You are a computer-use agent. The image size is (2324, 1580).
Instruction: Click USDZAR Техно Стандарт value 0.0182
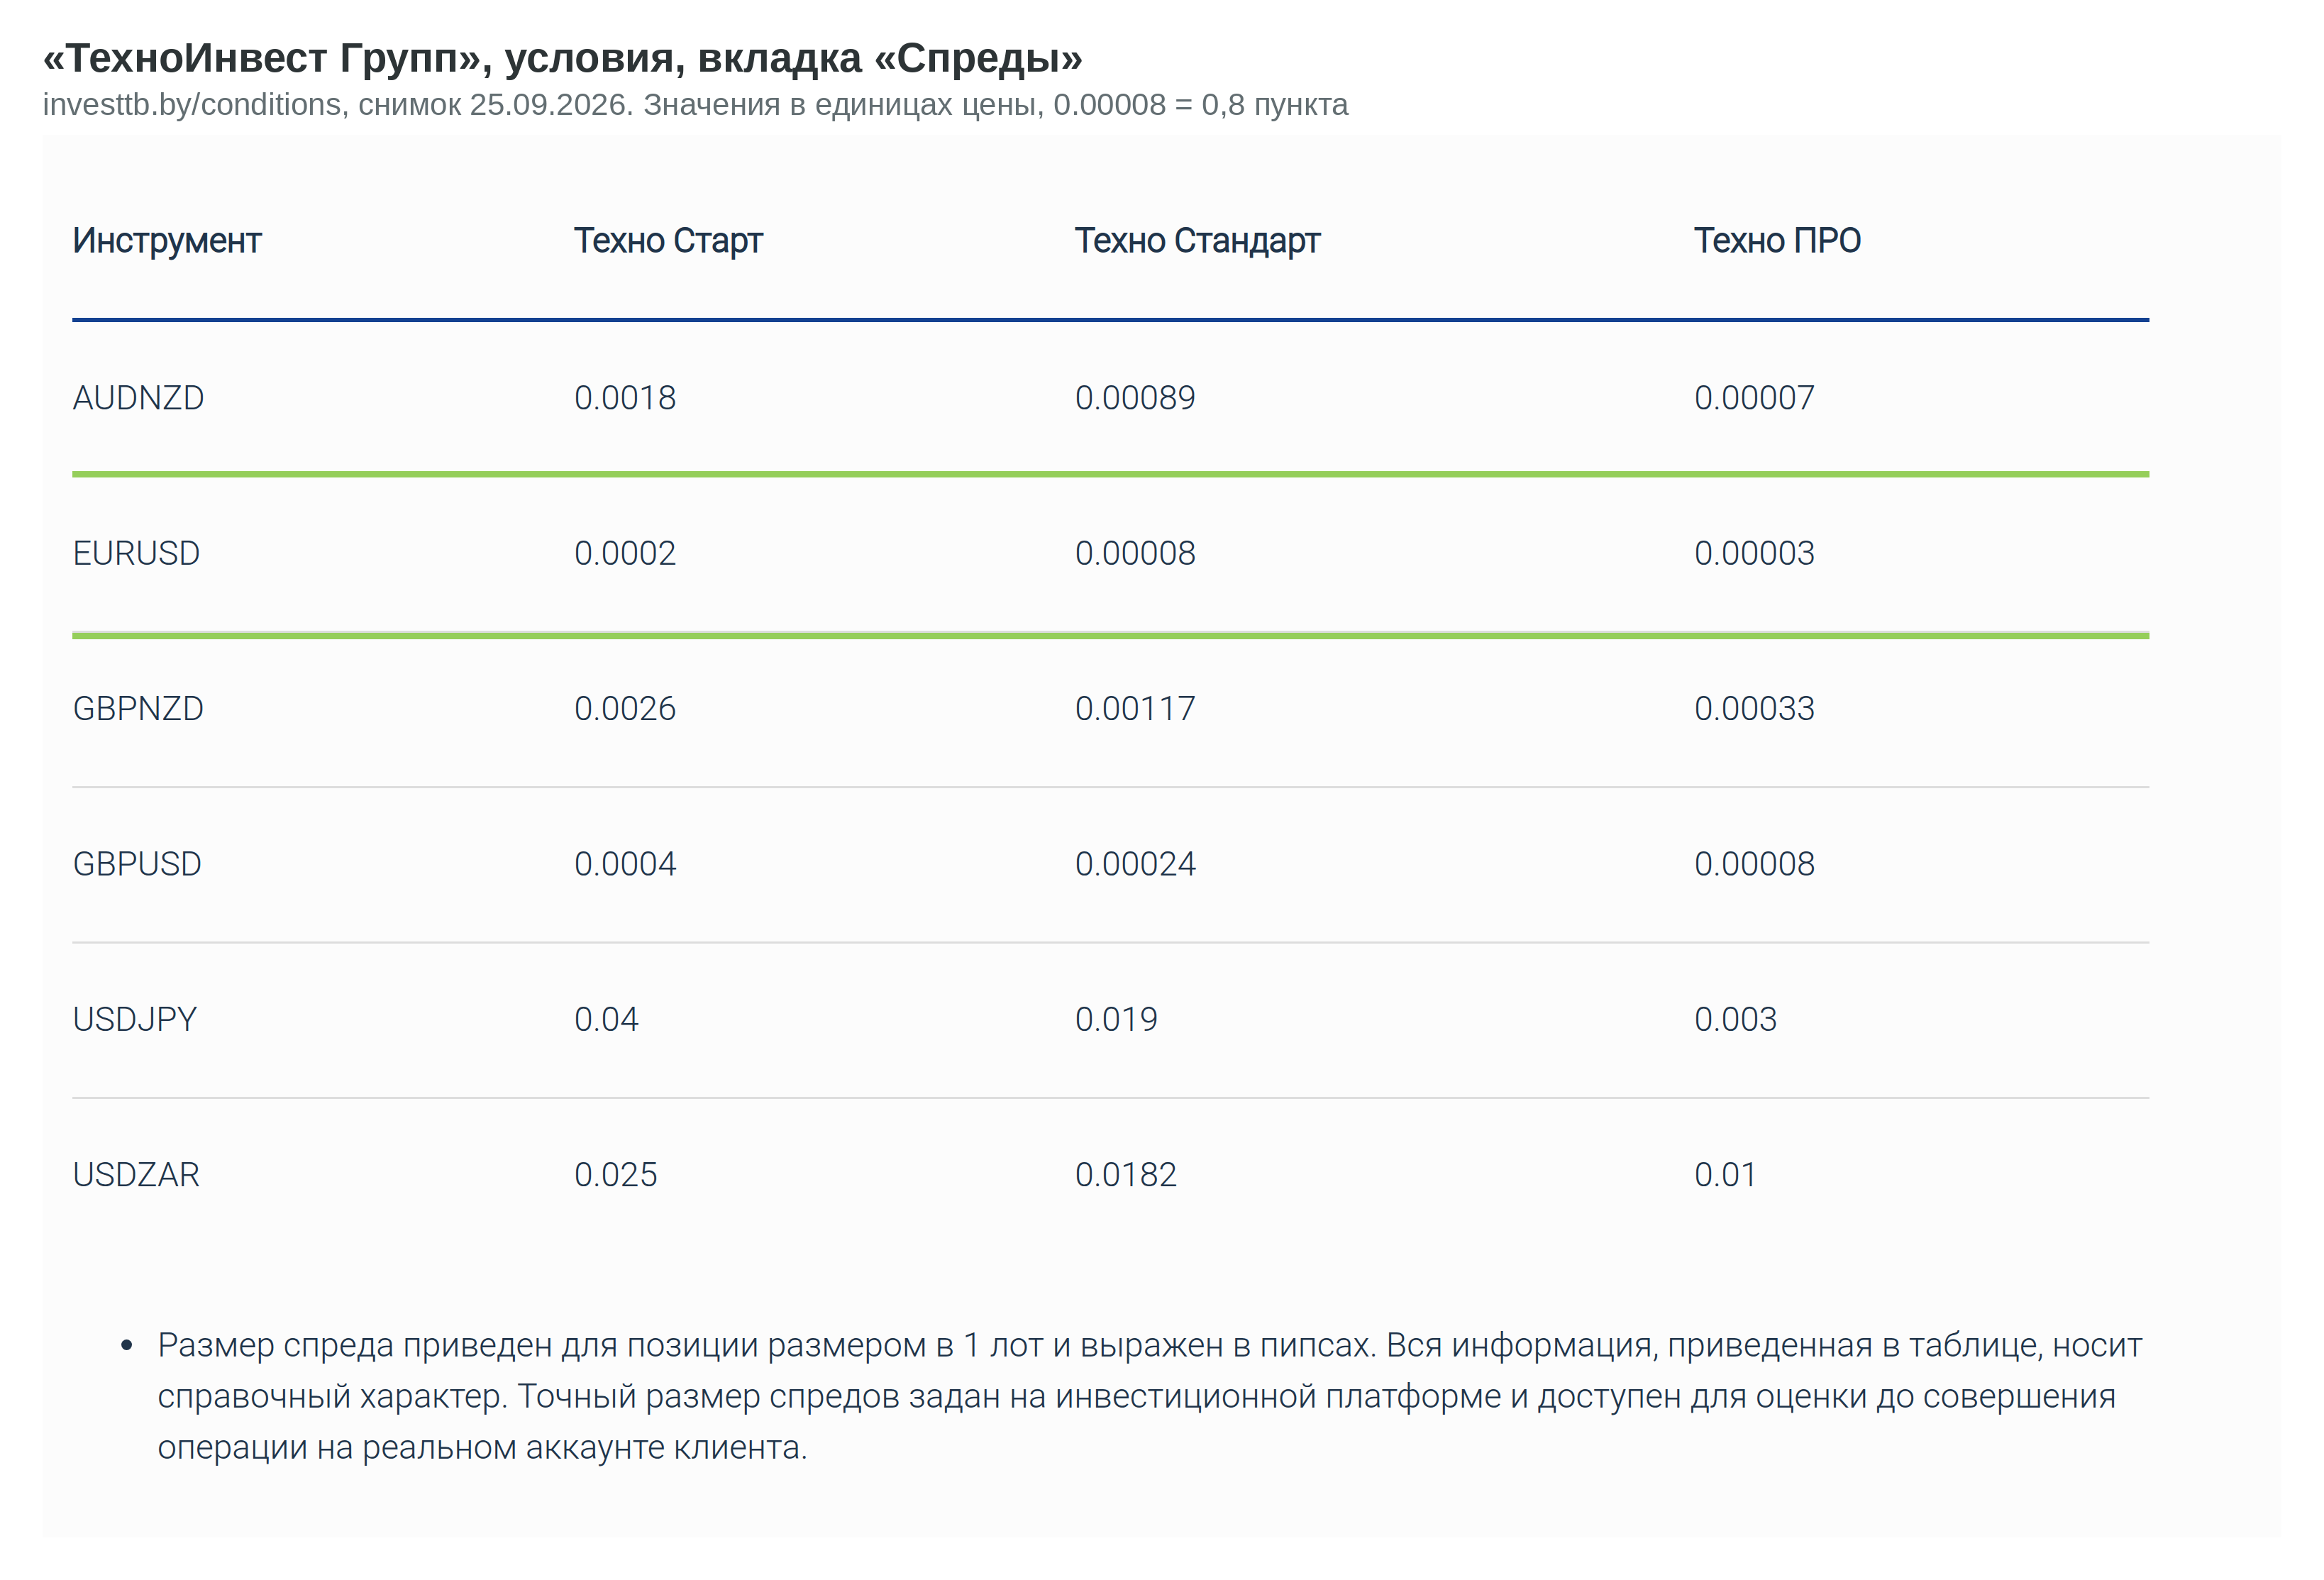click(1125, 1175)
